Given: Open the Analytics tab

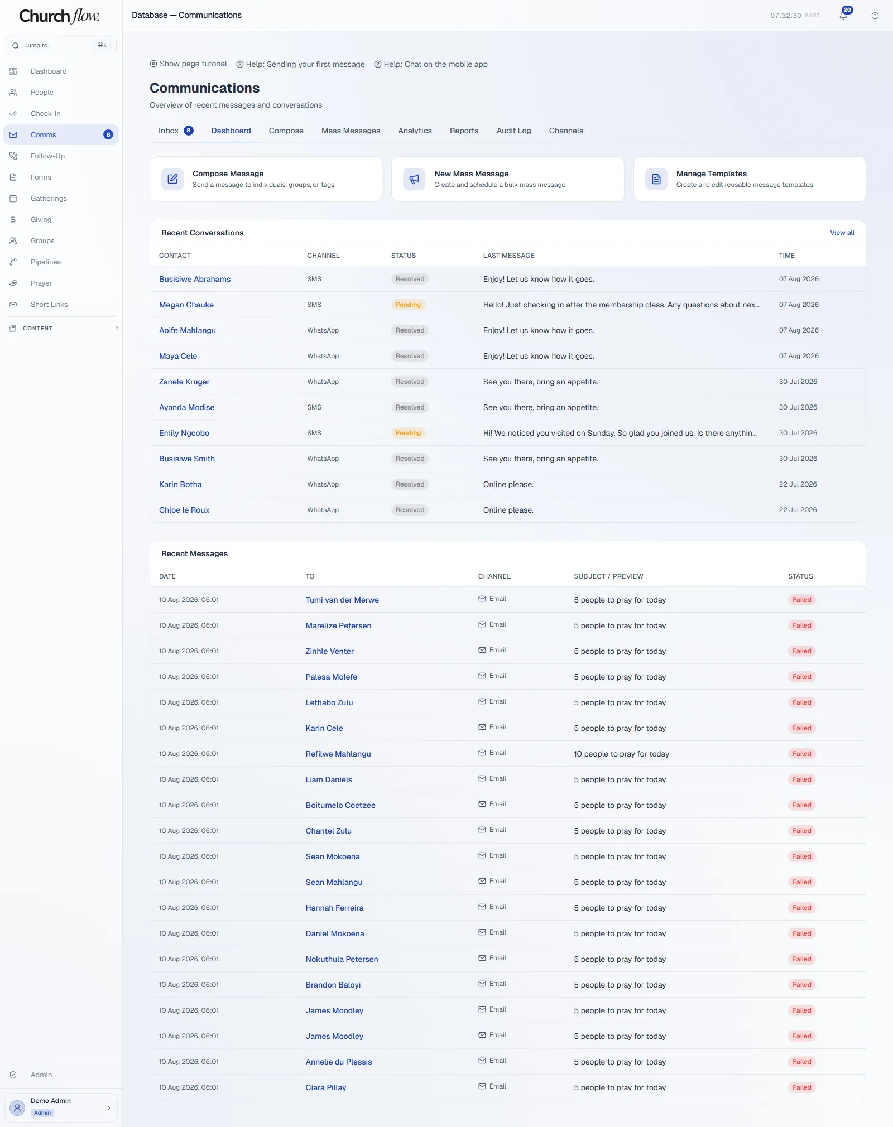Looking at the screenshot, I should pos(415,131).
